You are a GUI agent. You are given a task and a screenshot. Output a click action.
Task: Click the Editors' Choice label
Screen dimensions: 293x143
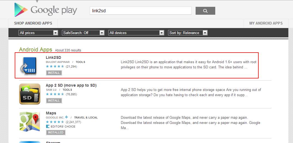(x=63, y=127)
